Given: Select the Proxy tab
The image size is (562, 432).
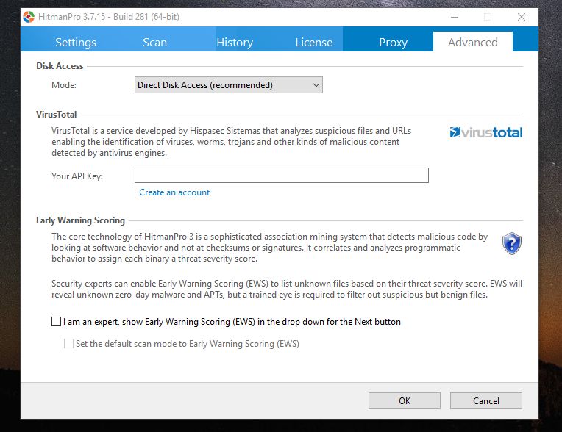Looking at the screenshot, I should (x=394, y=42).
